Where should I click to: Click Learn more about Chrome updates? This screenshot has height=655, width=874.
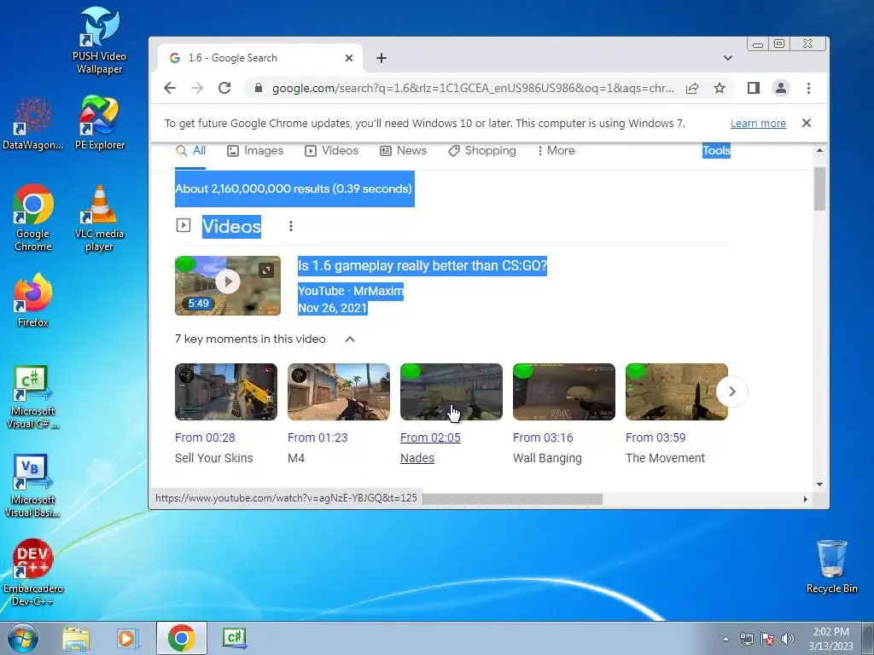758,123
